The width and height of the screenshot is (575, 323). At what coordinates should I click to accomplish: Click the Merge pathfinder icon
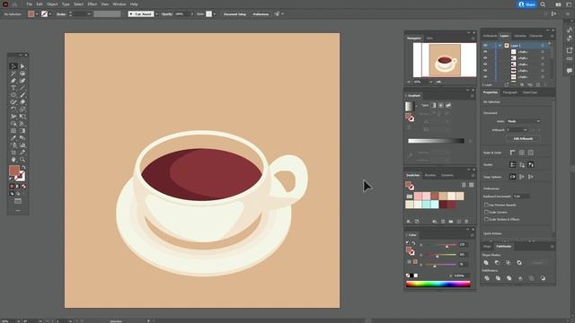point(509,278)
